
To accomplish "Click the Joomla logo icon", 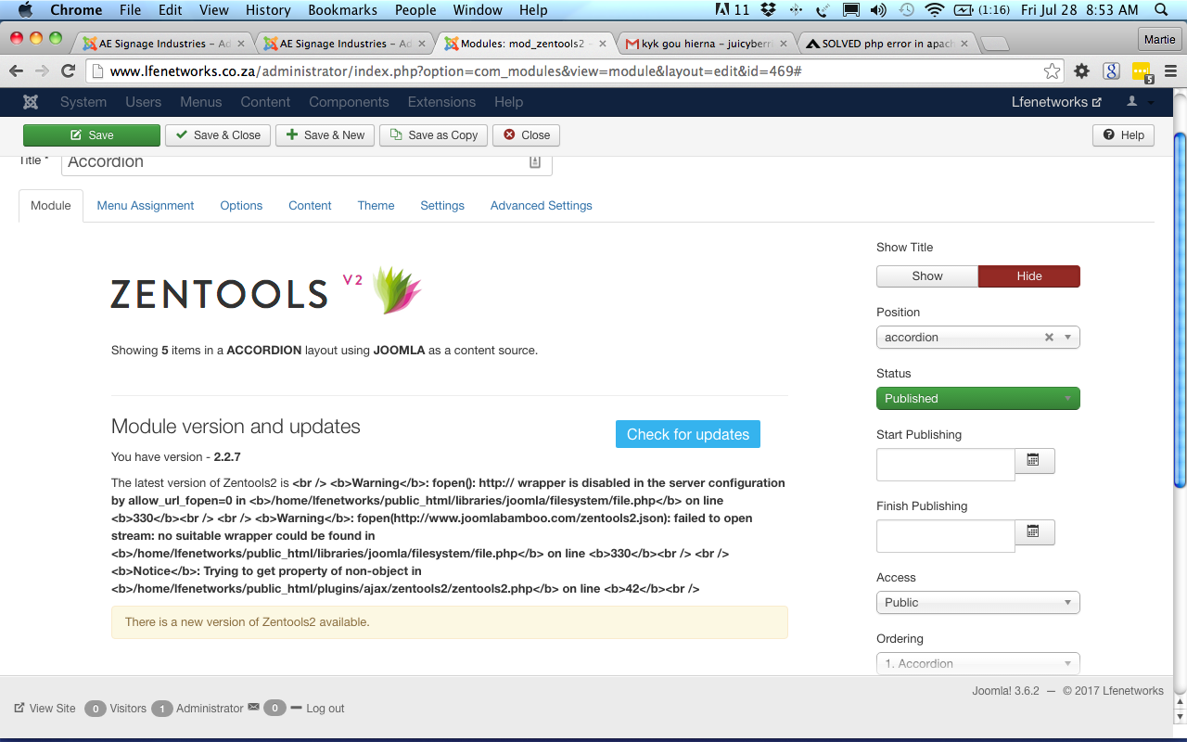I will pyautogui.click(x=31, y=102).
